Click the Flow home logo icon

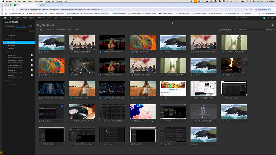(x=6, y=18)
